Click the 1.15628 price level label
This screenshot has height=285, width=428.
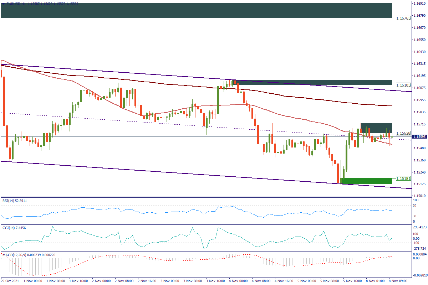click(403, 133)
